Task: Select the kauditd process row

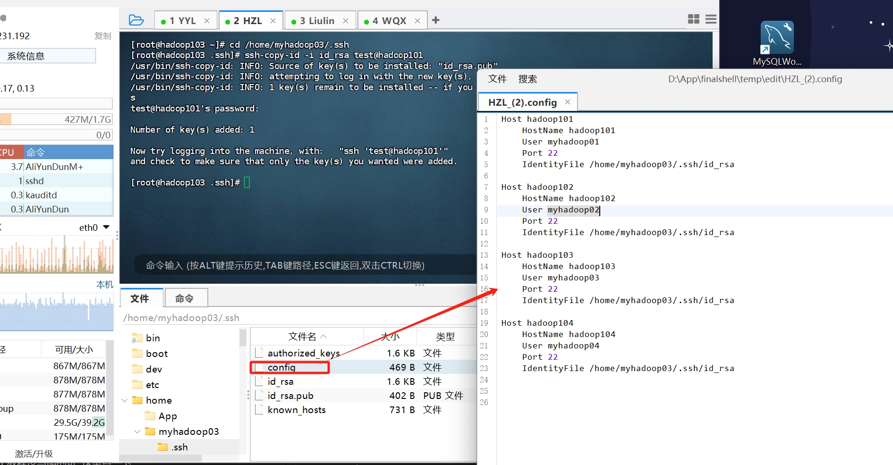Action: coord(57,195)
